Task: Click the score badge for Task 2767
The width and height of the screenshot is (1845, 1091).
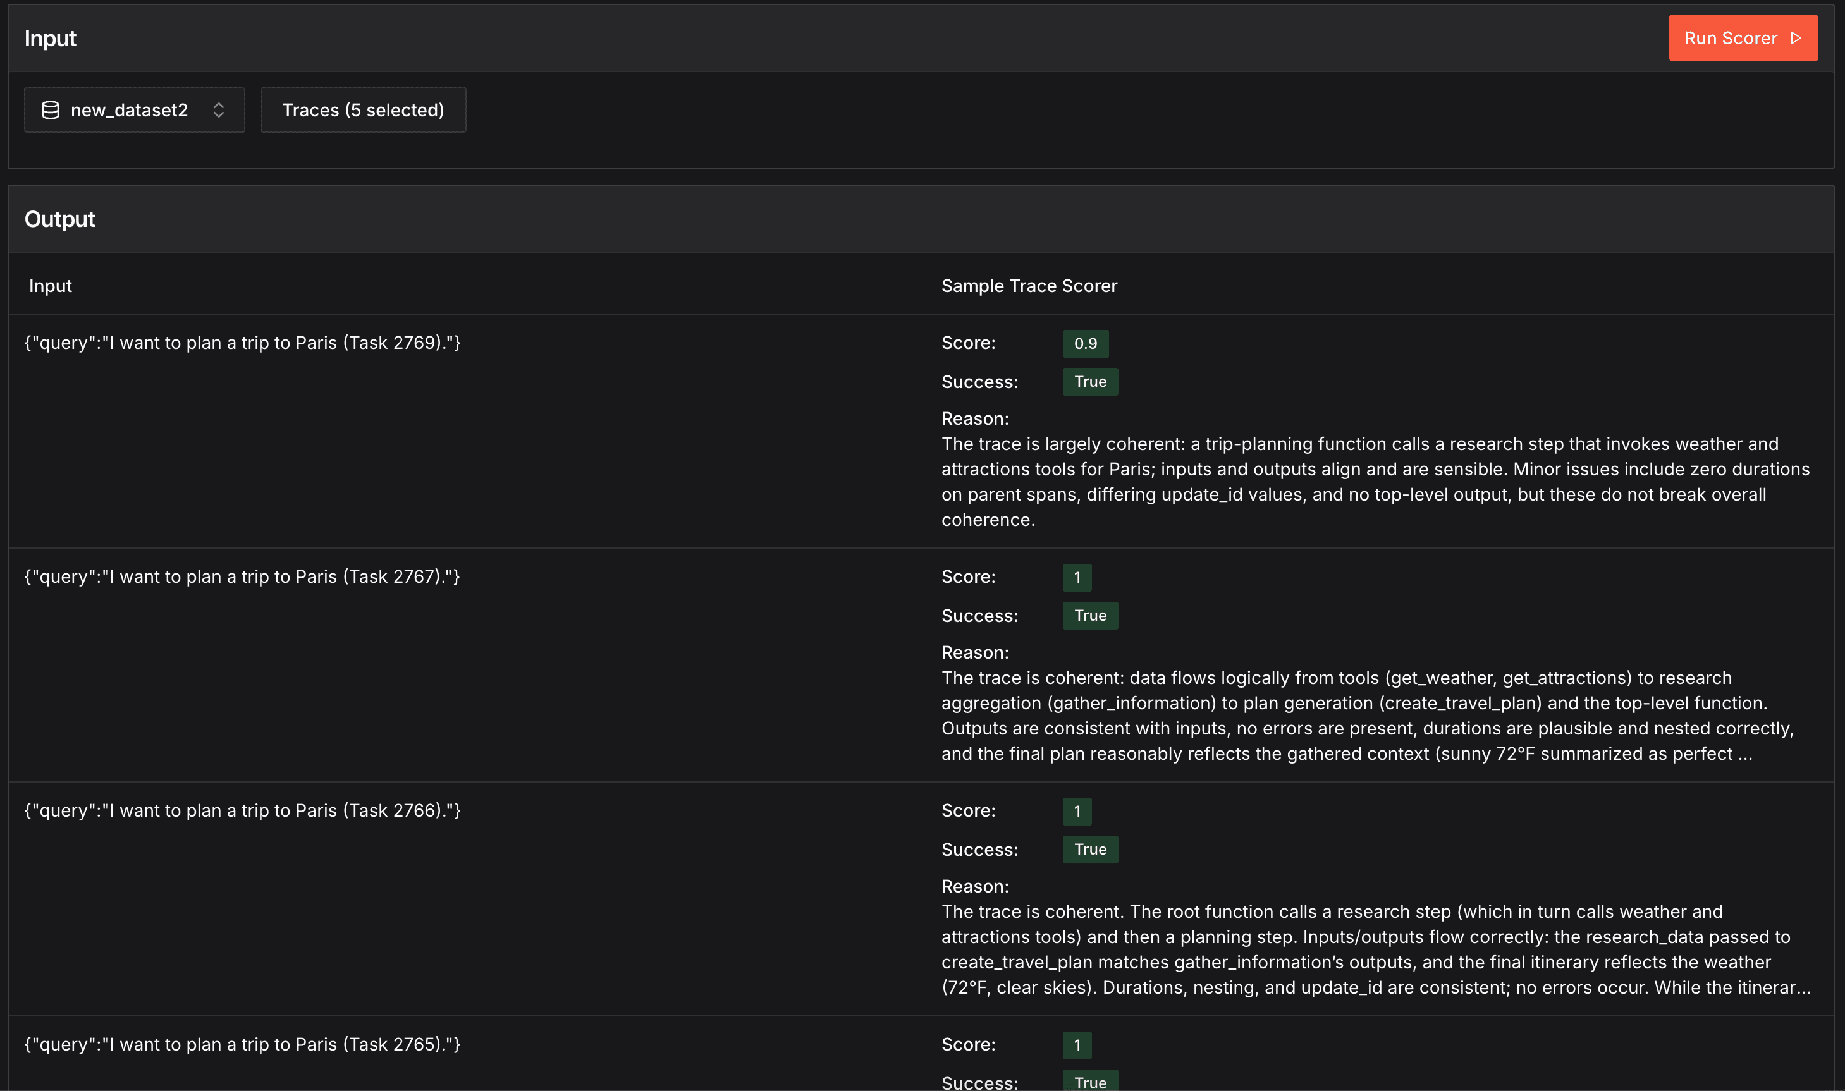Action: click(1077, 577)
